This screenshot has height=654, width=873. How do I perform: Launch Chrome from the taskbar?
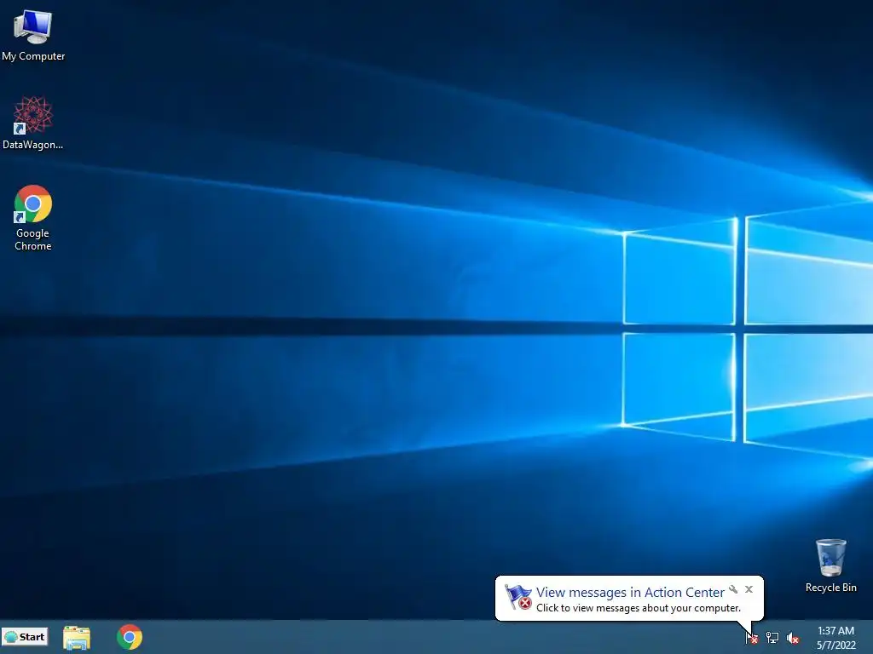(x=130, y=637)
